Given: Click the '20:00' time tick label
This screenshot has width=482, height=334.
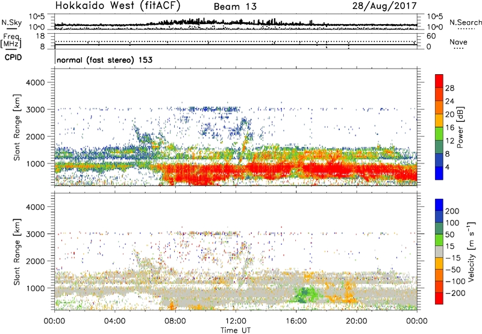Looking at the screenshot, I should pyautogui.click(x=356, y=321).
